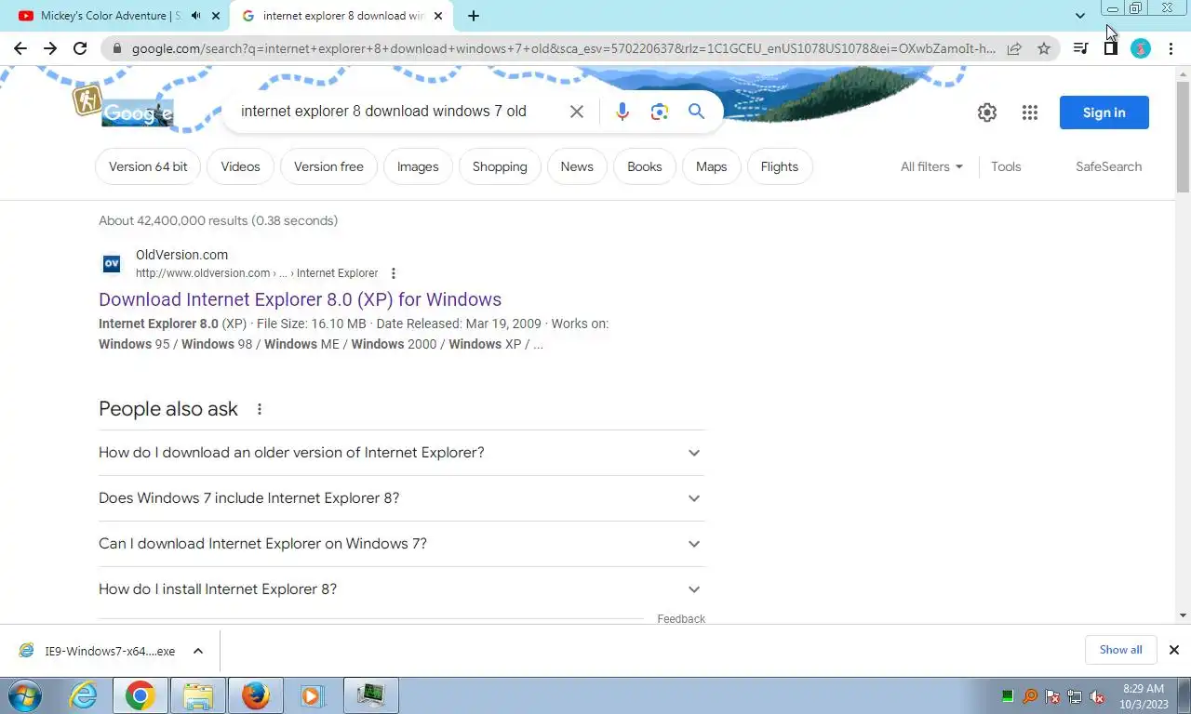Clear the search box with the X
This screenshot has width=1191, height=714.
coord(577,112)
